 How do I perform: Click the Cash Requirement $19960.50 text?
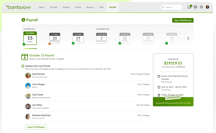(173, 67)
